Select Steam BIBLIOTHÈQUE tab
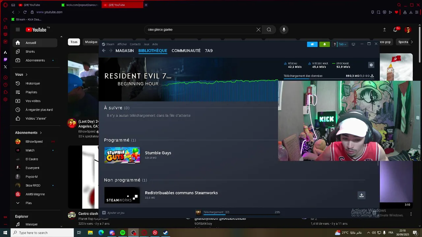Image resolution: width=422 pixels, height=237 pixels. click(x=153, y=51)
